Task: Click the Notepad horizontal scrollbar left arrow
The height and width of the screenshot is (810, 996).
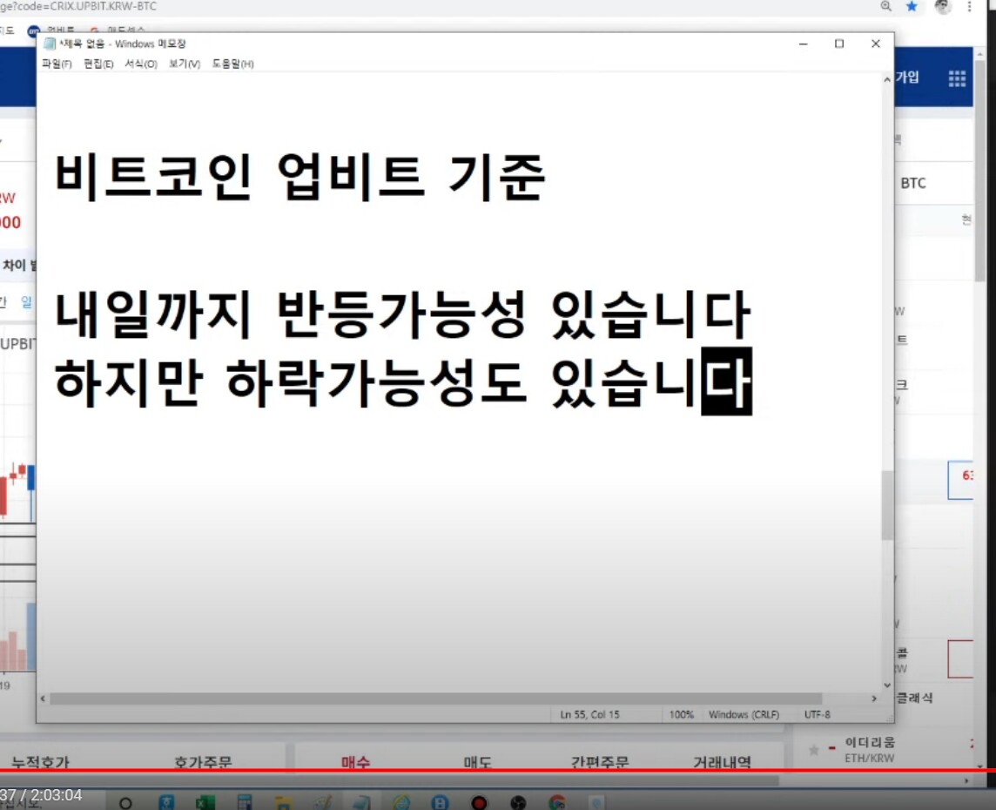Action: coord(43,699)
